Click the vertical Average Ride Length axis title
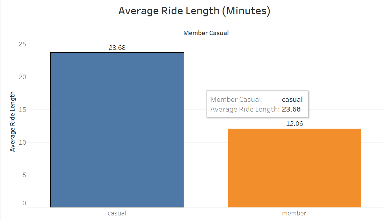The height and width of the screenshot is (221, 387). [12, 121]
